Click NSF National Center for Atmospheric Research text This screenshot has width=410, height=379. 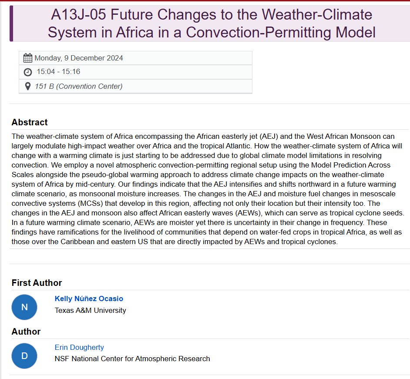[132, 359]
